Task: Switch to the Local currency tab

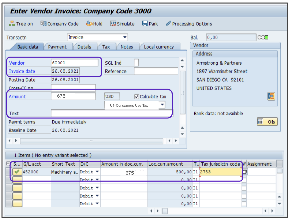Action: pos(159,47)
